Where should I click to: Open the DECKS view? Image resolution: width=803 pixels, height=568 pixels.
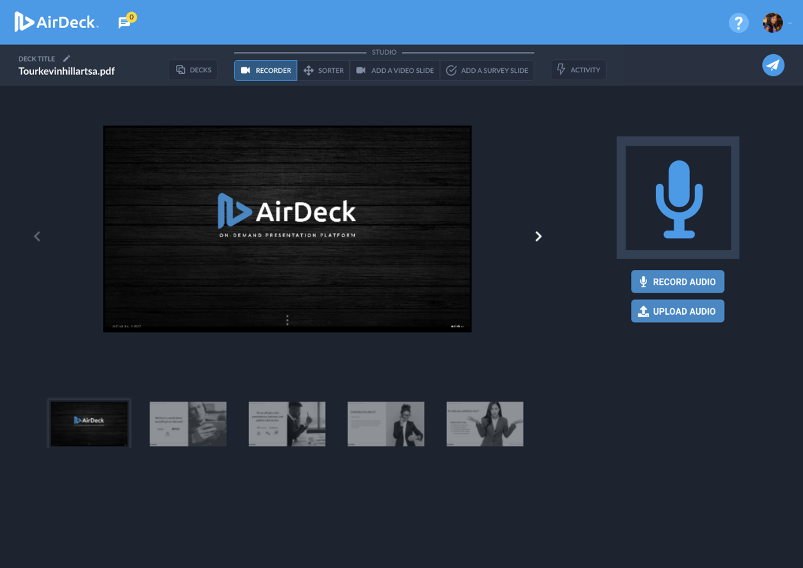(192, 69)
